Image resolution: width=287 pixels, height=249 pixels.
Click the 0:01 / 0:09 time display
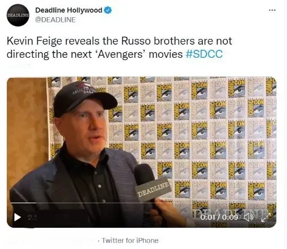[x=219, y=218]
